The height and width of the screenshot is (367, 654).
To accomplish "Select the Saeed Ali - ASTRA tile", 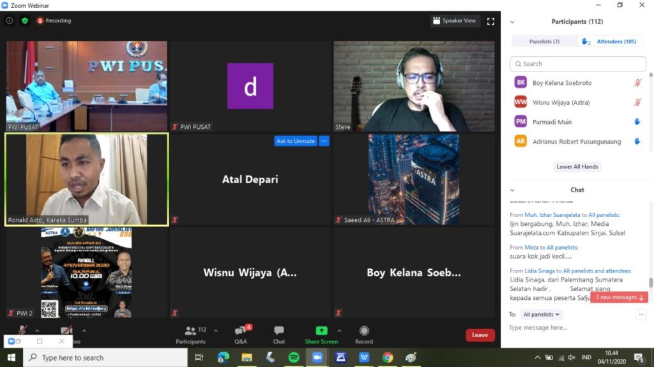I will tap(414, 179).
